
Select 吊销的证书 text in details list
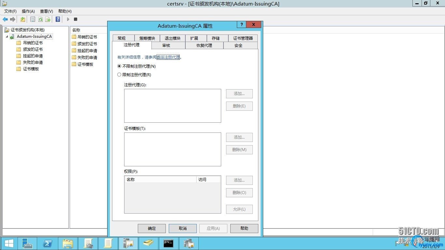pyautogui.click(x=87, y=37)
